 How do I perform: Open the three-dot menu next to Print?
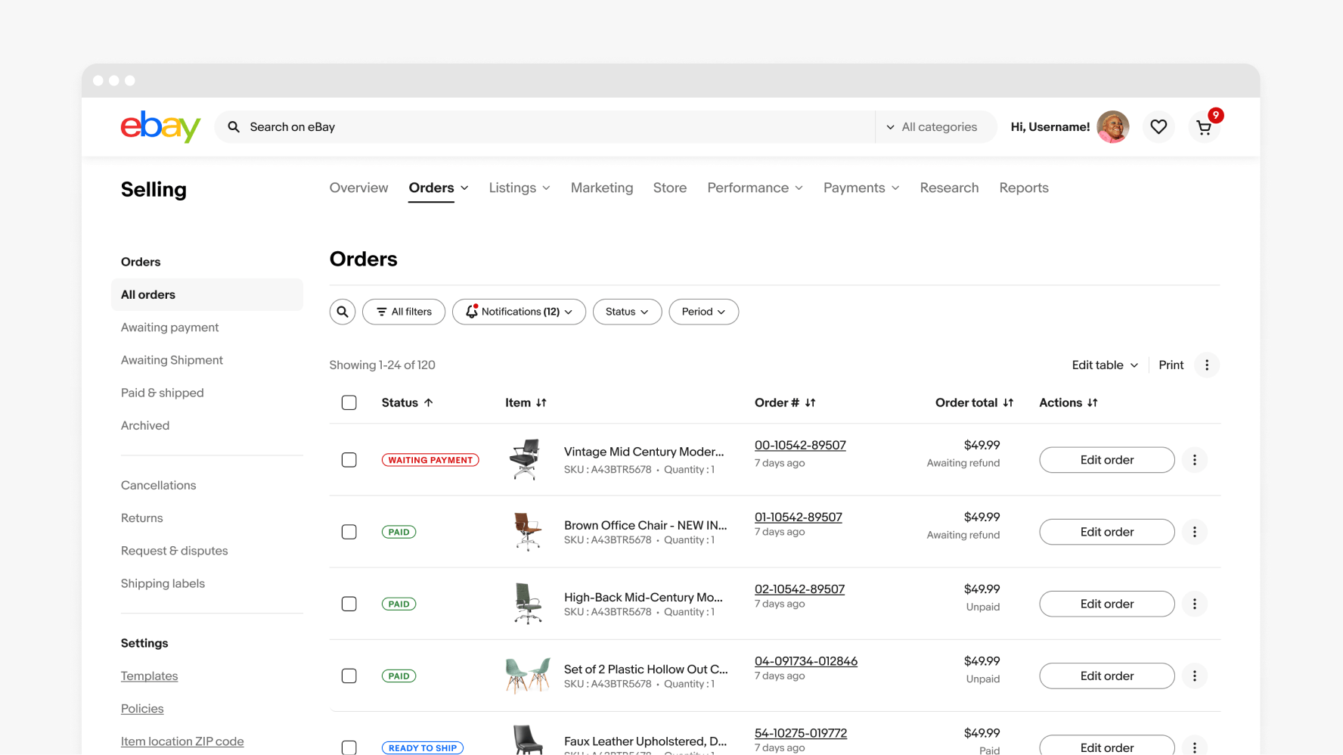(1207, 365)
